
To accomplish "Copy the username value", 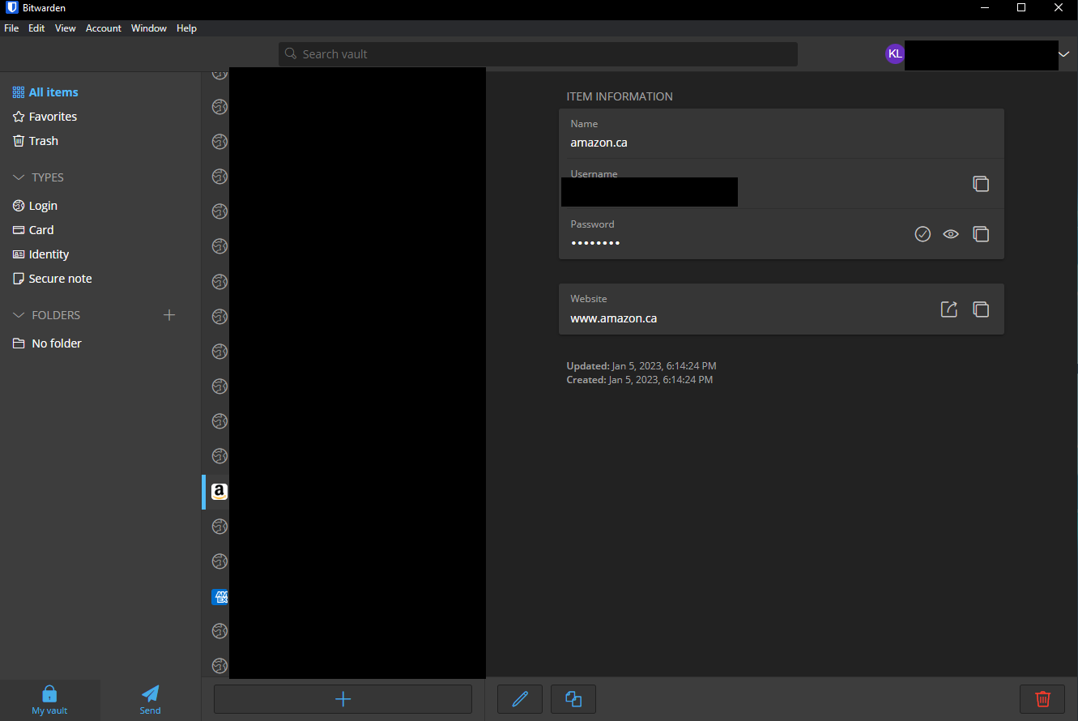I will (980, 184).
